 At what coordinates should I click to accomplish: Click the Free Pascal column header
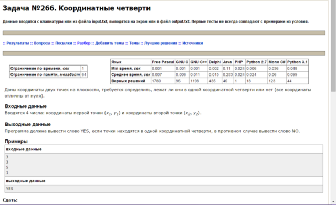[x=163, y=62]
